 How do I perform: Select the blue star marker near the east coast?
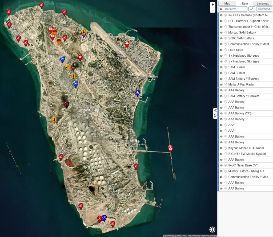coord(138,92)
